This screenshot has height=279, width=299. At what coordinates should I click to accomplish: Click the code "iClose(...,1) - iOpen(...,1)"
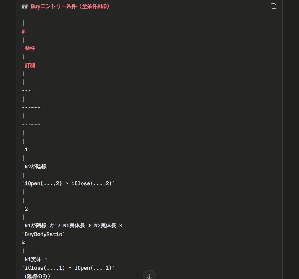tap(68, 268)
